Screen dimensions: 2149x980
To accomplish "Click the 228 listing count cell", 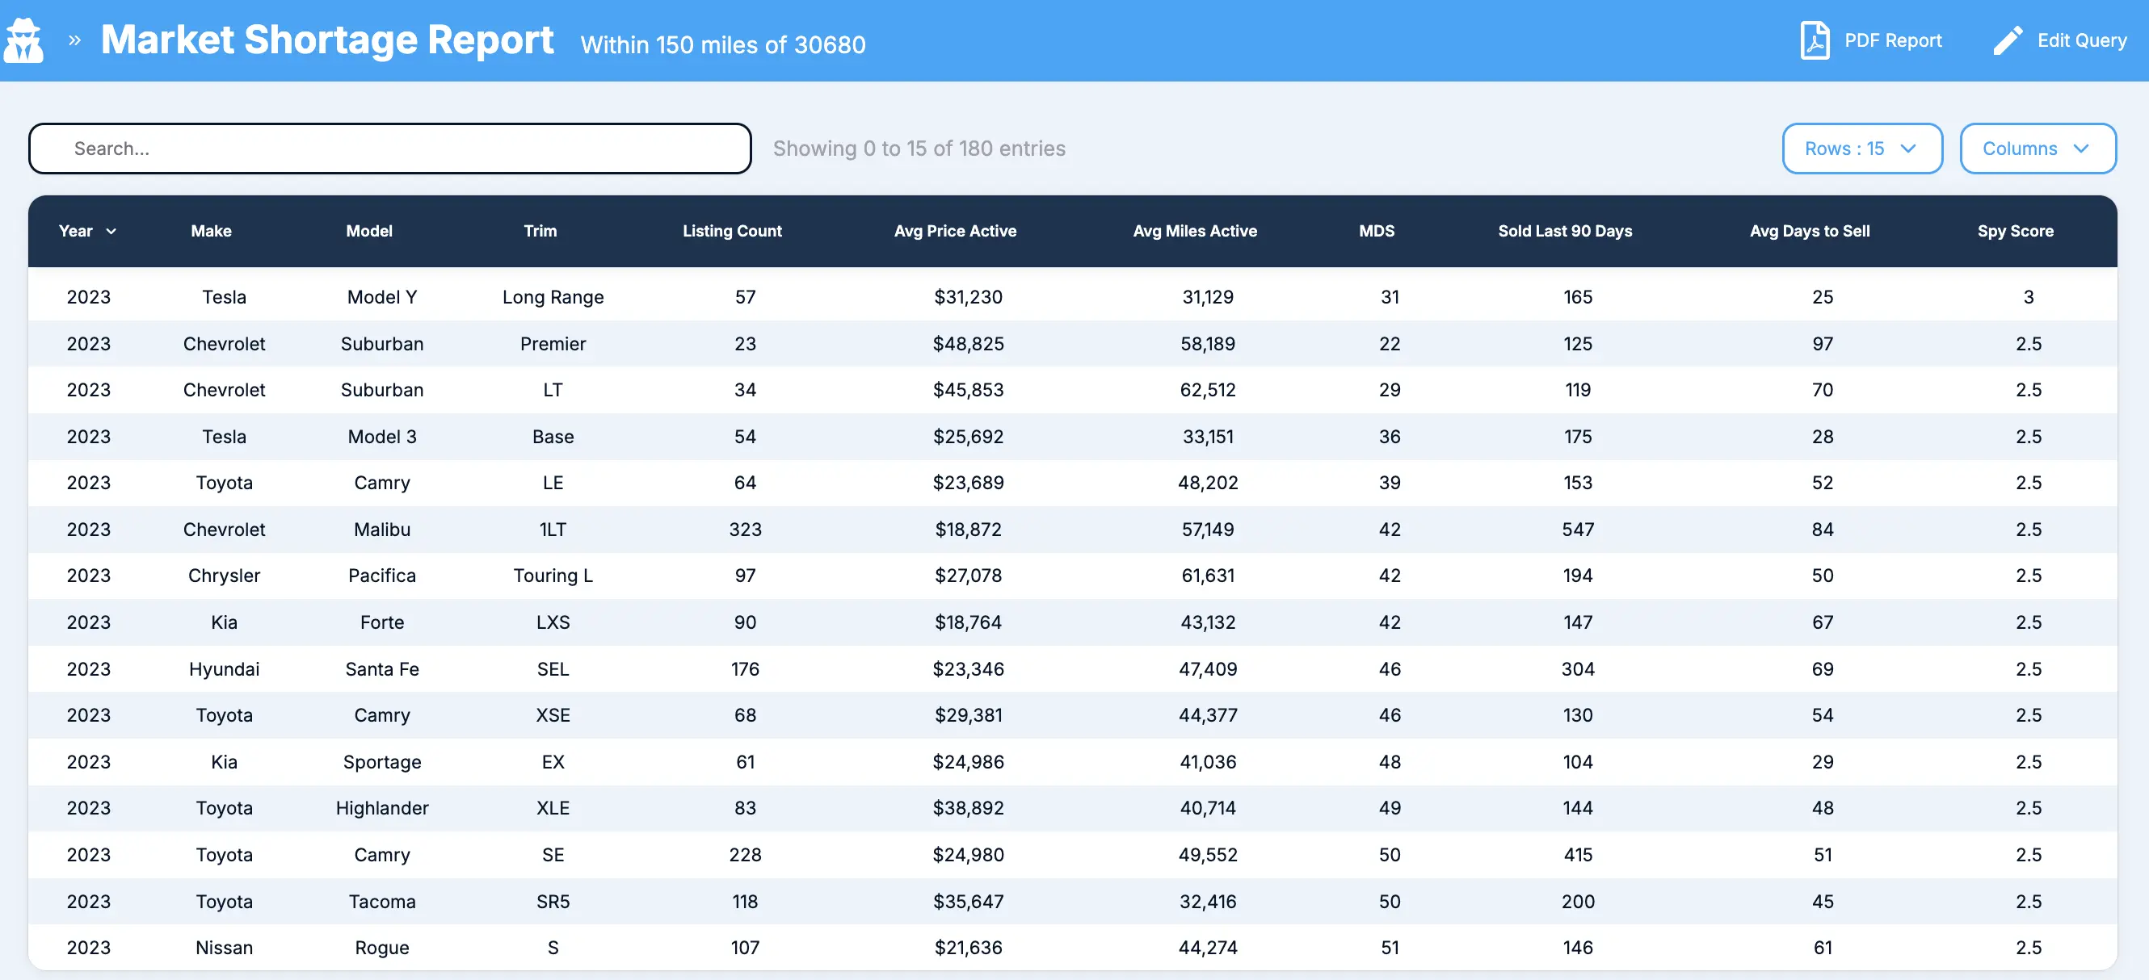I will coord(745,855).
